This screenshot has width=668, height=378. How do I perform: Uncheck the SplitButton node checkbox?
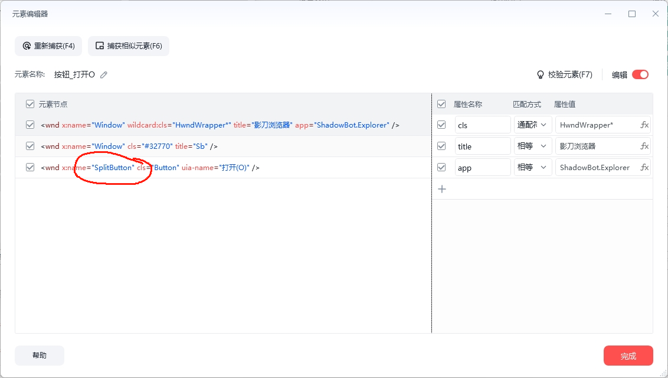(x=30, y=167)
